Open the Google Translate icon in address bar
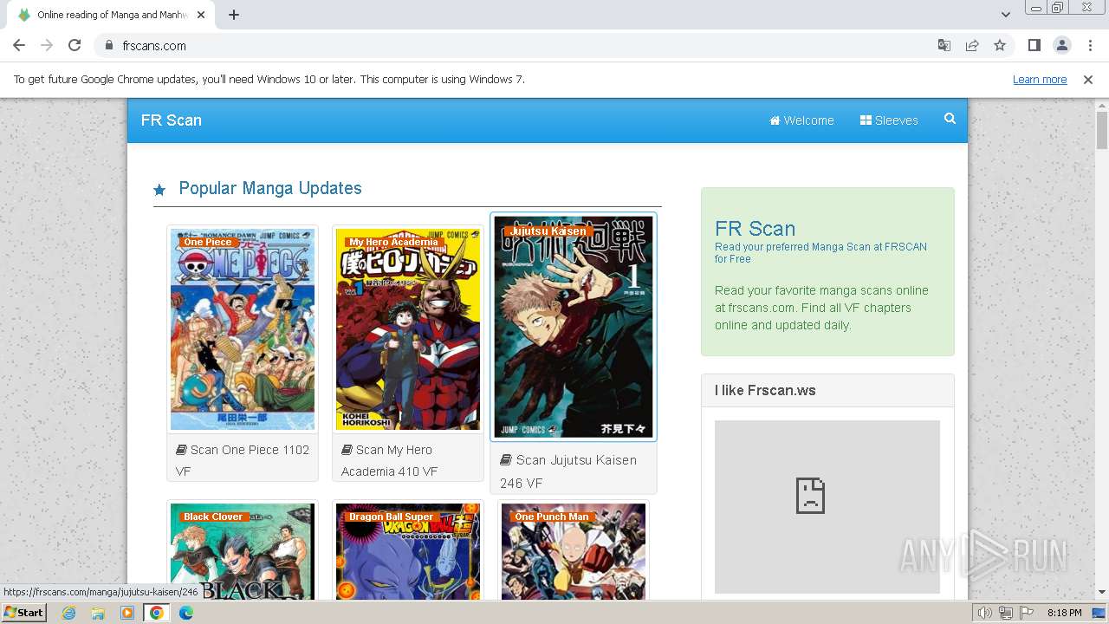This screenshot has height=624, width=1109. [x=944, y=45]
